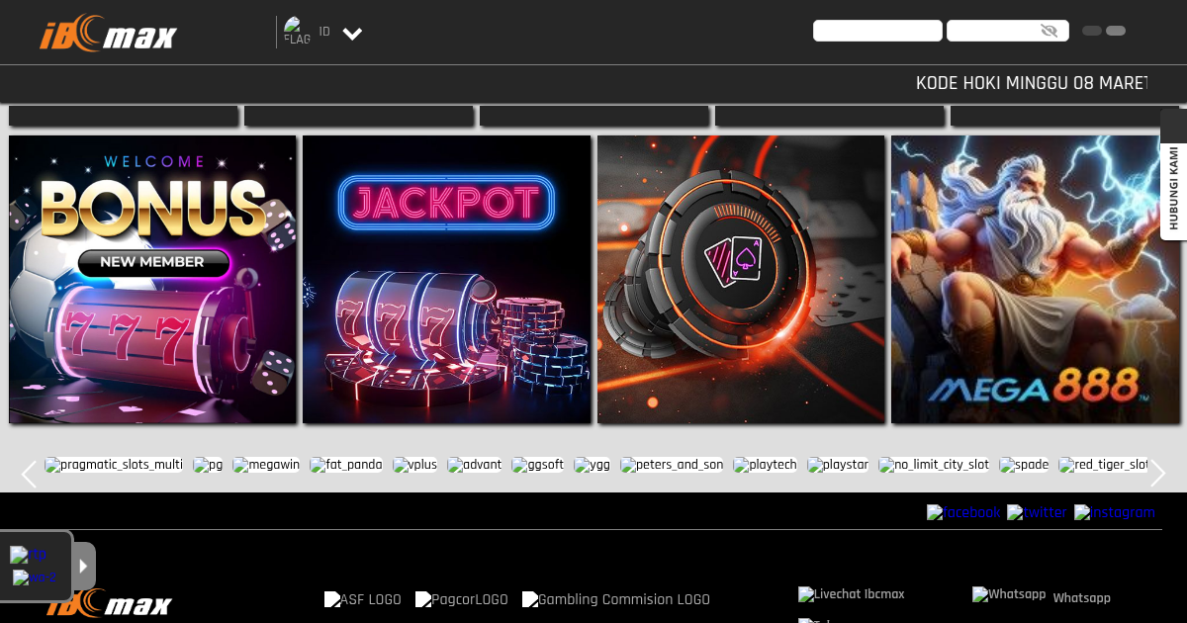Open Livechat Ibcmax contact
The image size is (1187, 623).
click(x=852, y=594)
